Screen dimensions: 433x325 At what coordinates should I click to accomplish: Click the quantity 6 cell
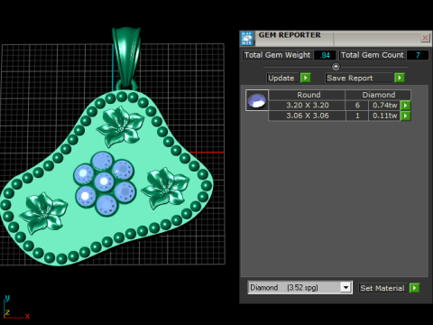click(x=357, y=106)
